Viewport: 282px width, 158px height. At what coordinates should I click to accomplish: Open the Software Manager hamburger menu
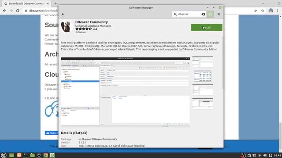(219, 14)
